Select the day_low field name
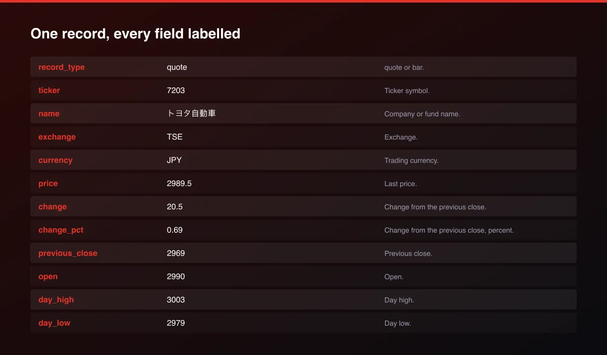The height and width of the screenshot is (355, 607). click(x=54, y=323)
